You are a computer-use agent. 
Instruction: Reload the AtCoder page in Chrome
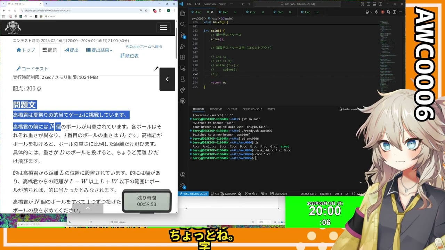click(15, 10)
